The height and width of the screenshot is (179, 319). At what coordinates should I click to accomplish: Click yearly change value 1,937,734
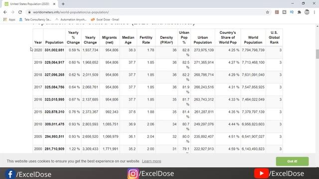coord(90,50)
